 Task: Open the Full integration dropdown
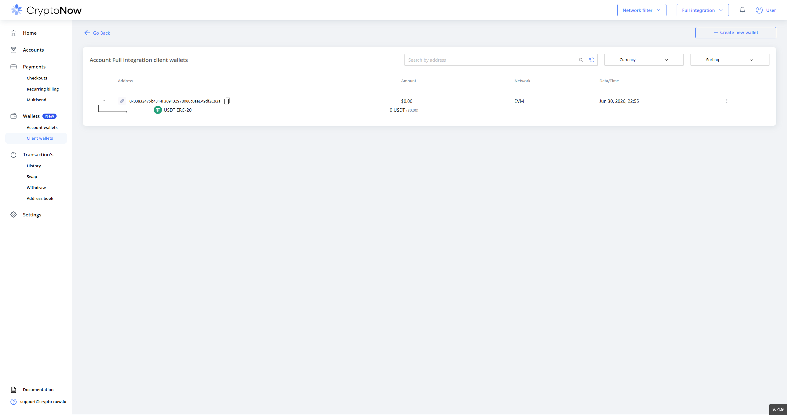[702, 10]
